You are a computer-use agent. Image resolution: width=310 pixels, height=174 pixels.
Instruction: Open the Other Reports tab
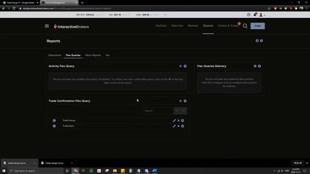[x=93, y=55]
